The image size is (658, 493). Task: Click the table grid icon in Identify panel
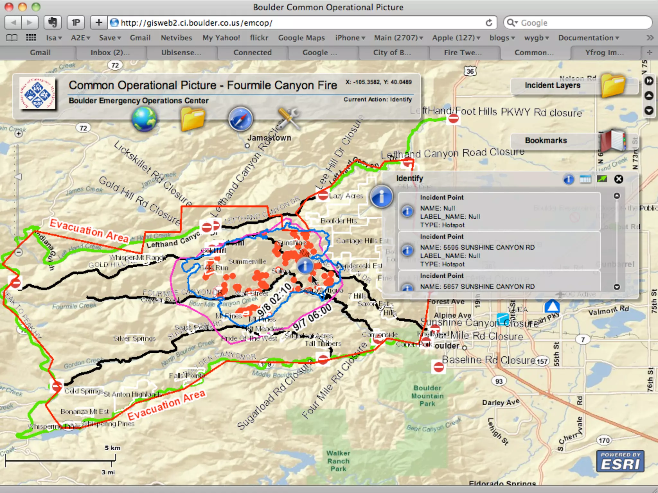click(585, 179)
